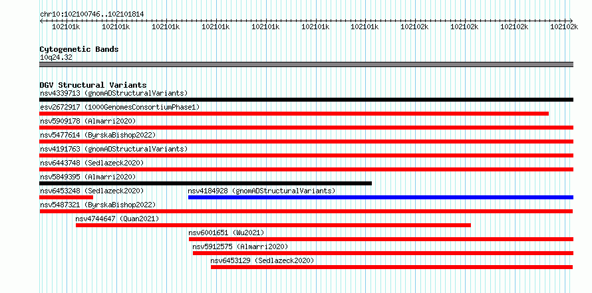Click the right arrow end of the ruler

[571, 21]
